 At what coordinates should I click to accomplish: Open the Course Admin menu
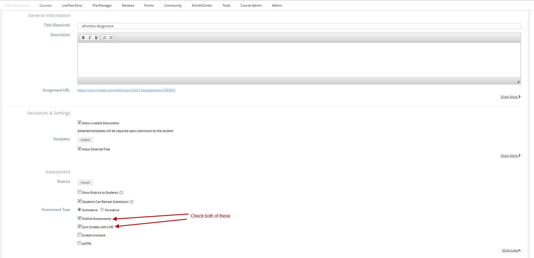pyautogui.click(x=251, y=5)
